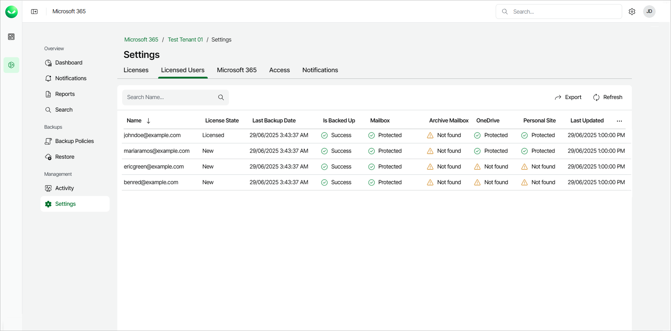Click the JD user avatar
671x331 pixels.
click(649, 12)
